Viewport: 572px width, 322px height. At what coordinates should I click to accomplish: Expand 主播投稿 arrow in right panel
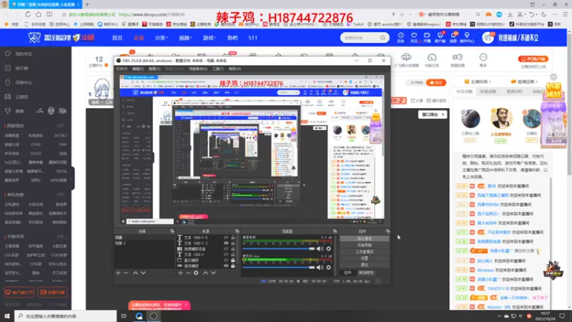(x=490, y=82)
